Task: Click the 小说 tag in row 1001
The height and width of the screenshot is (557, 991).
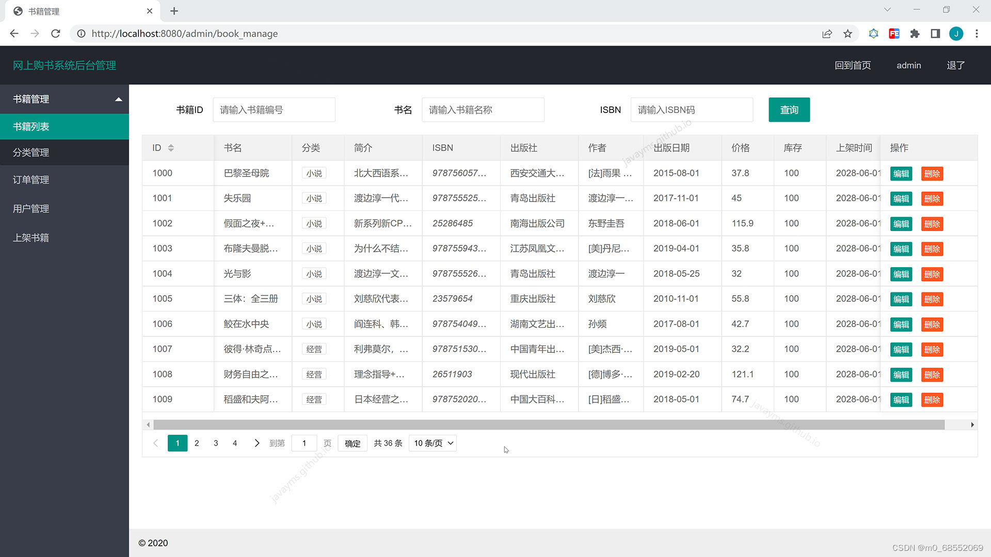Action: [x=314, y=199]
